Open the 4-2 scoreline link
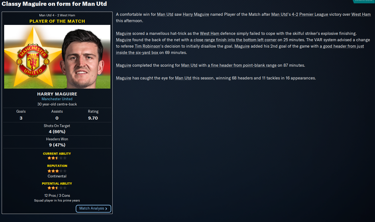This screenshot has height=222, width=375. (294, 14)
